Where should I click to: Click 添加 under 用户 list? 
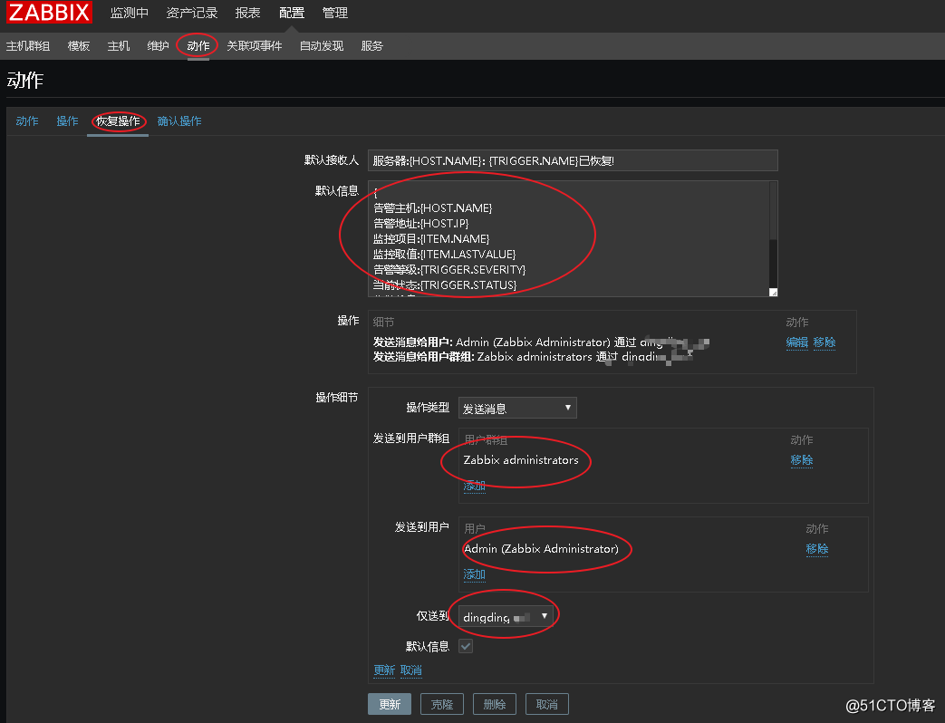(x=474, y=574)
